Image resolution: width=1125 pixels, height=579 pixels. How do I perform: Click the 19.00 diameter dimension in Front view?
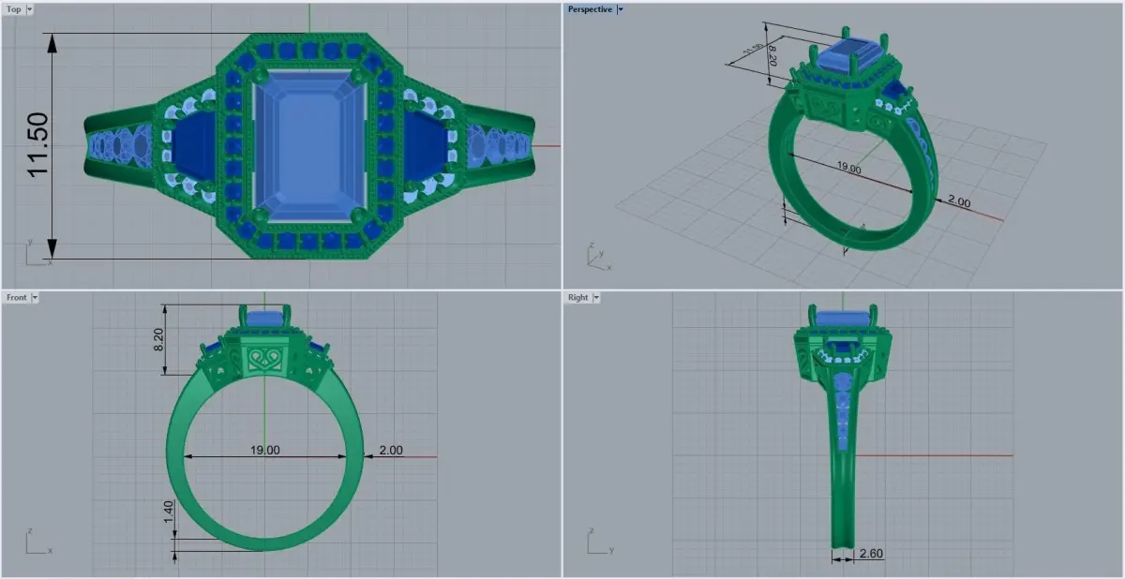265,451
